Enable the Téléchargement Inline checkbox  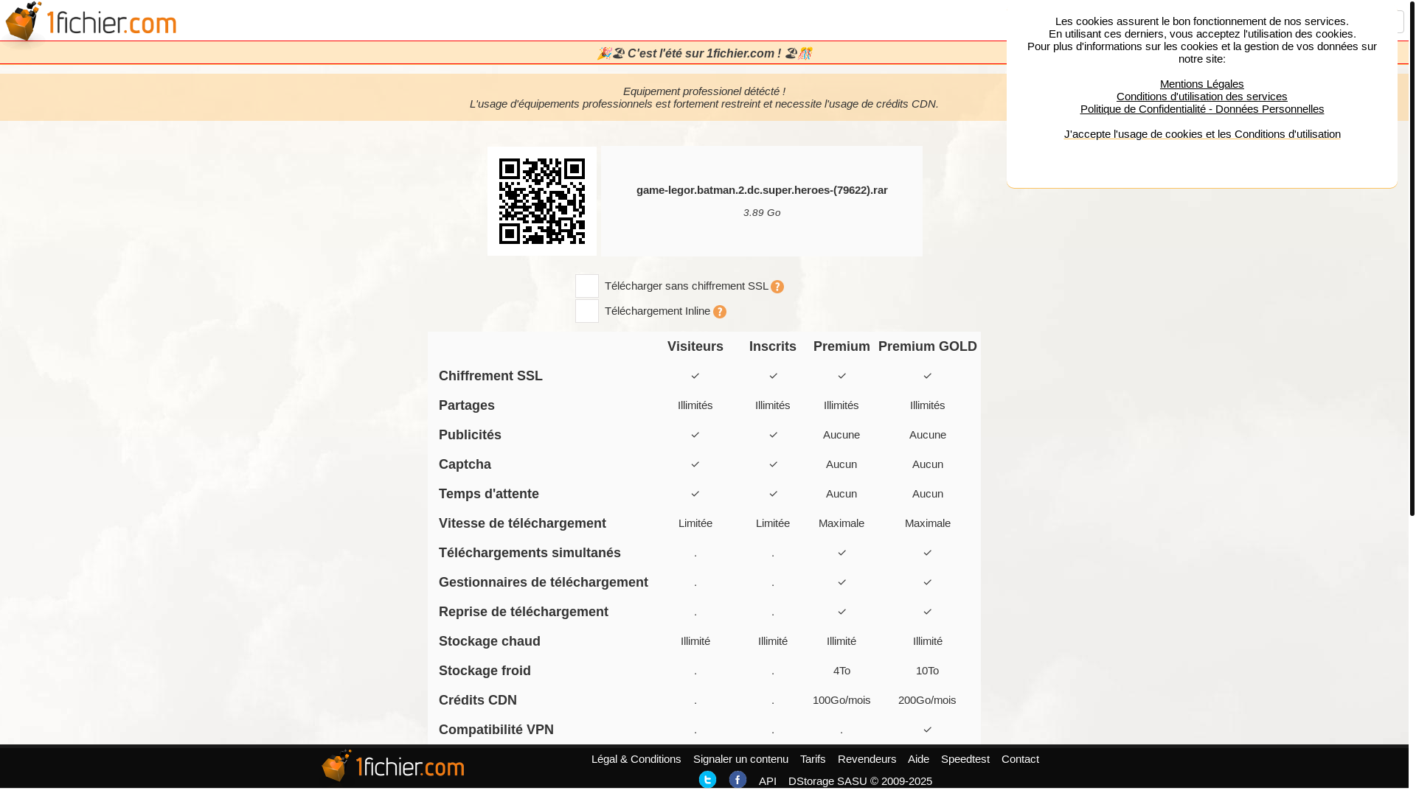click(587, 311)
